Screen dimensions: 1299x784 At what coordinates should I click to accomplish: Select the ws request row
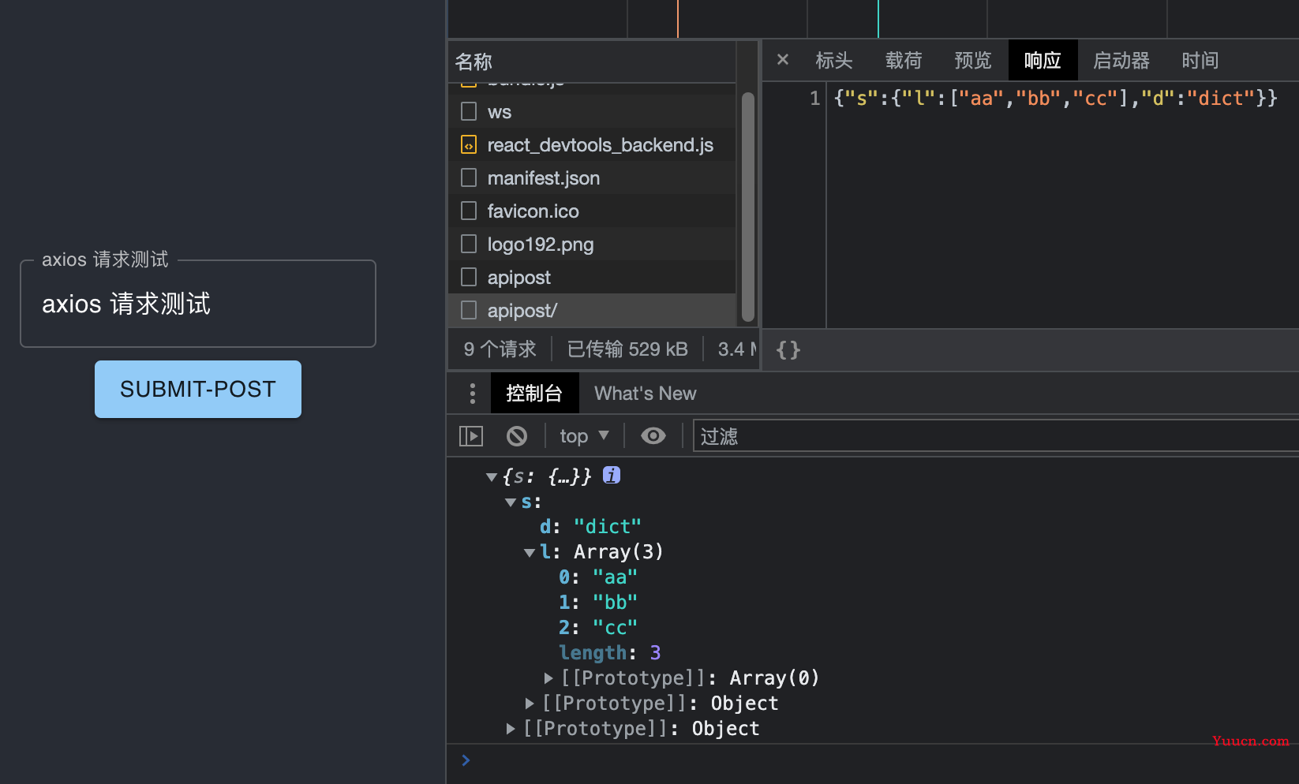[x=592, y=112]
